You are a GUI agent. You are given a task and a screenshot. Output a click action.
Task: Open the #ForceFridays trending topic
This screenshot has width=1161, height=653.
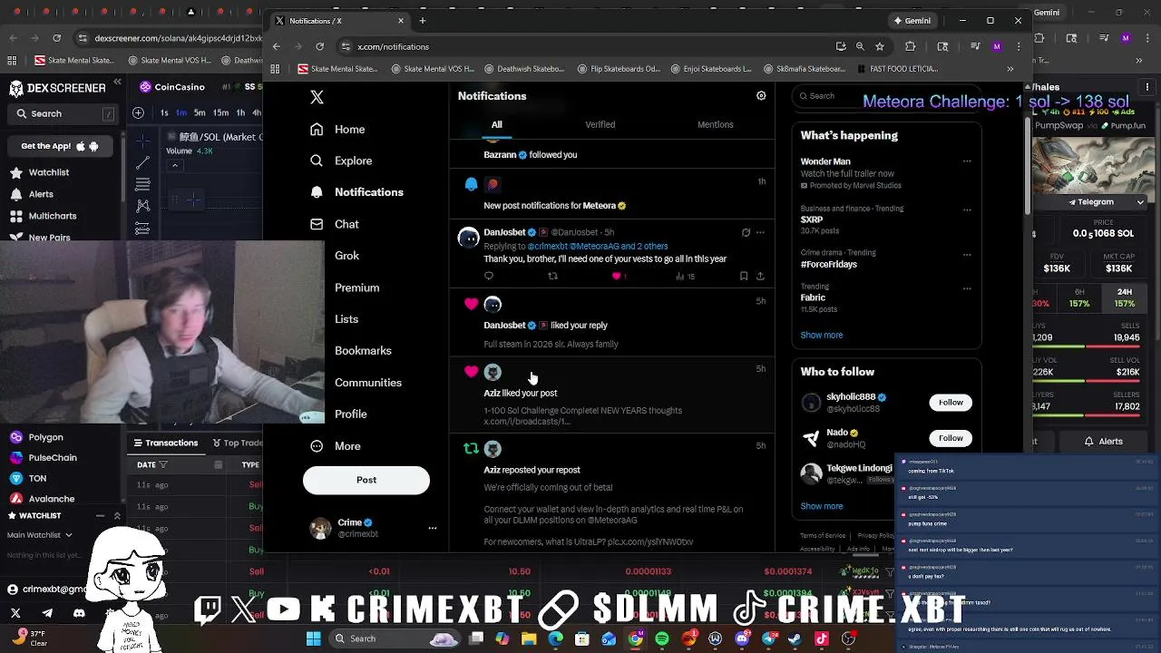[828, 264]
